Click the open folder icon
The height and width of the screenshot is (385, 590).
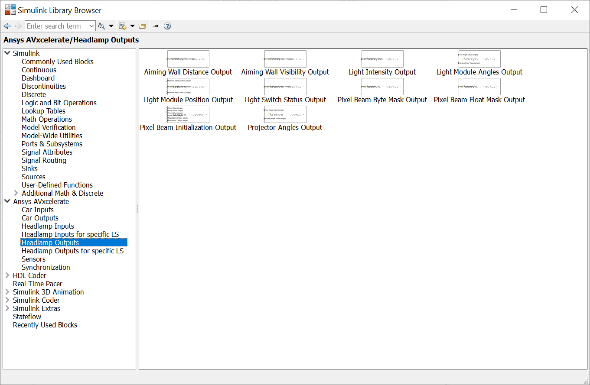142,26
